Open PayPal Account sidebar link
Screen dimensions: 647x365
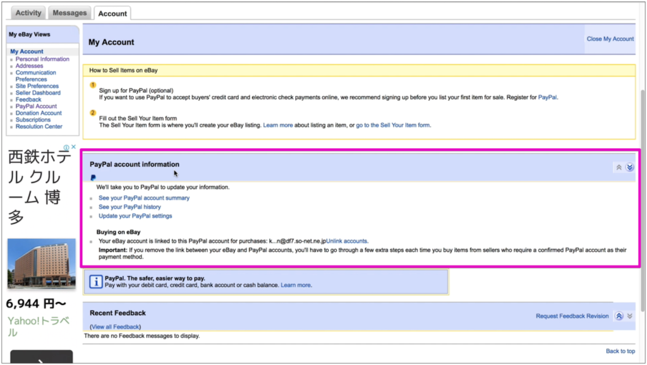coord(36,106)
